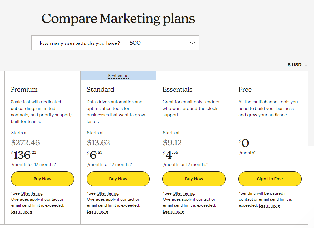Click the input asking how many contacts you have
The image size is (314, 228).
(79, 43)
